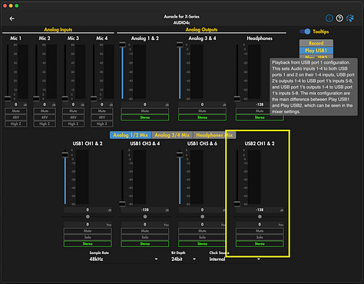Viewport: 364px width, 284px height.
Task: Open the Clock Source dropdown
Action: (235, 259)
